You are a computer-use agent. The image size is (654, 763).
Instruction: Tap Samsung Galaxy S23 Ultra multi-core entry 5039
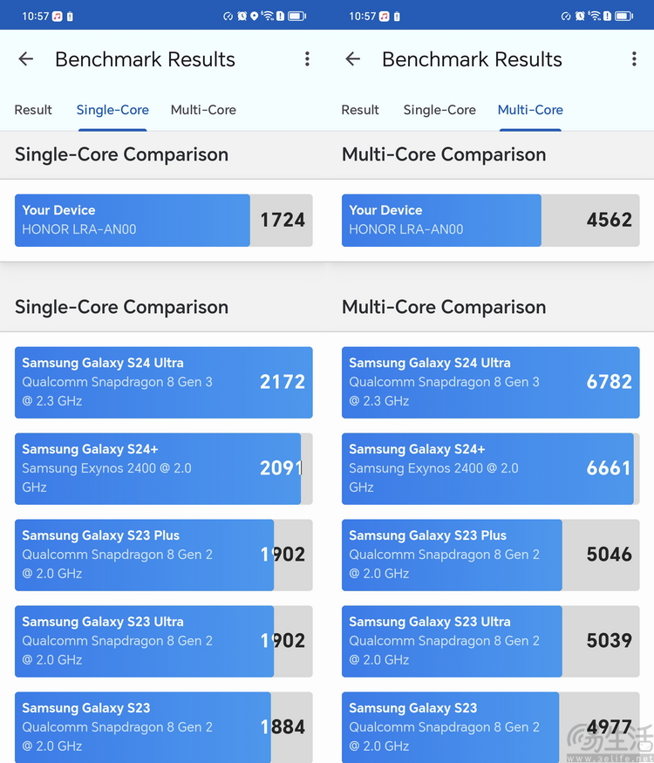490,641
